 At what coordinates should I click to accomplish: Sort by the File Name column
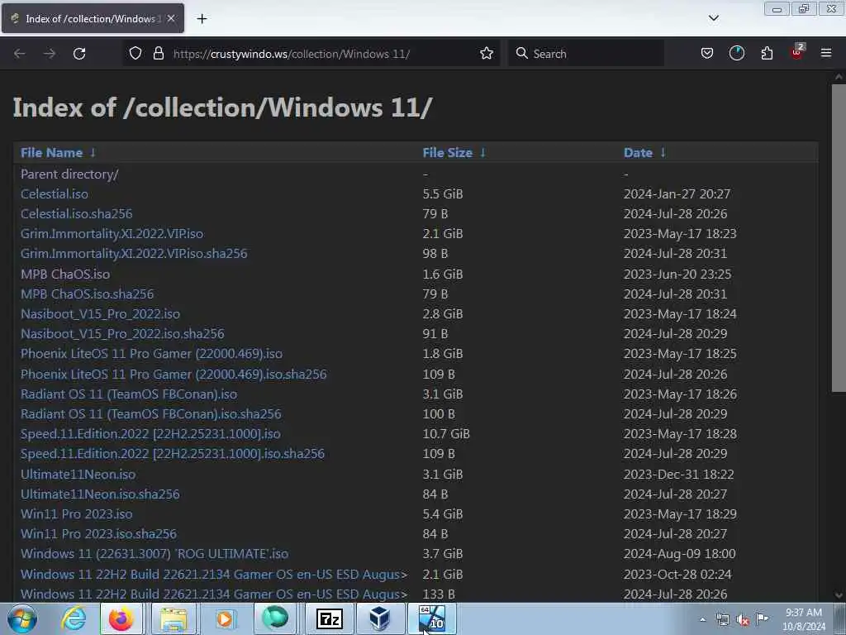51,153
